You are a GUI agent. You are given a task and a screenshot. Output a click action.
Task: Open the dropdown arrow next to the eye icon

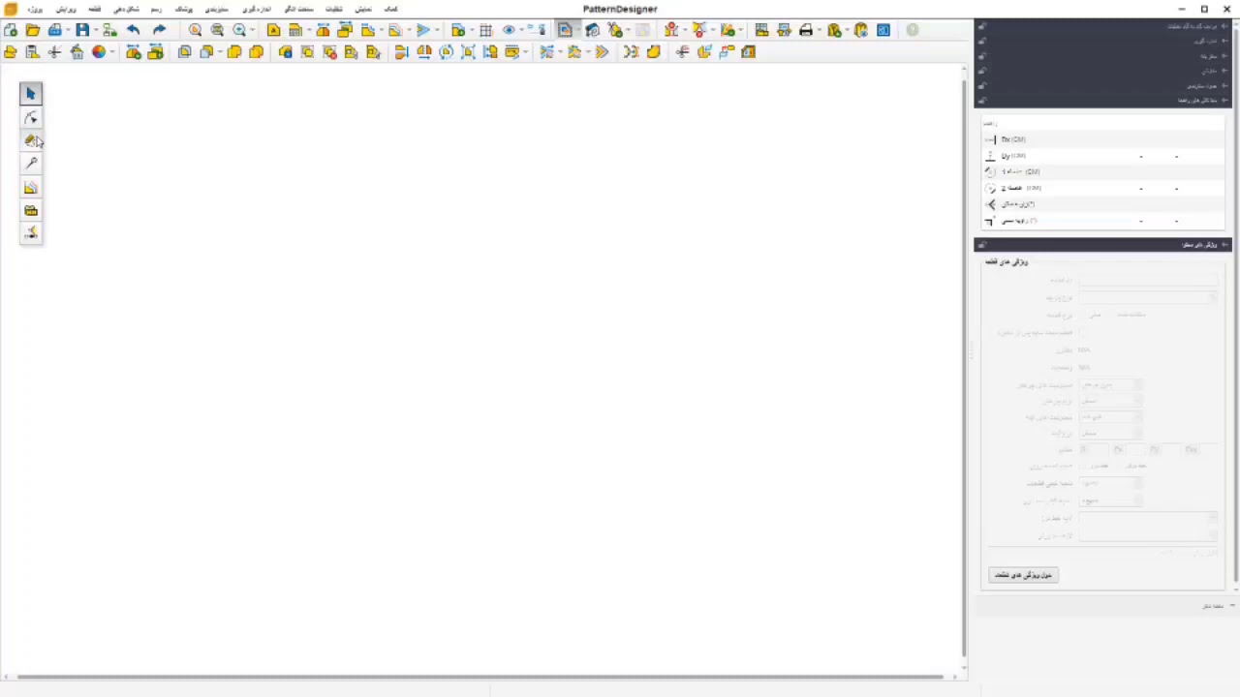521,30
